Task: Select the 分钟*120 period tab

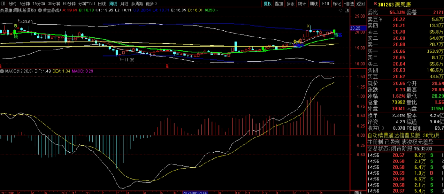Action: [x=86, y=4]
